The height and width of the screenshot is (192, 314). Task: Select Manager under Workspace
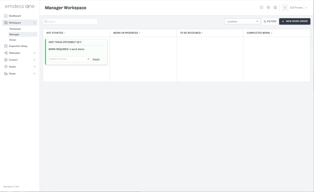(x=23, y=34)
